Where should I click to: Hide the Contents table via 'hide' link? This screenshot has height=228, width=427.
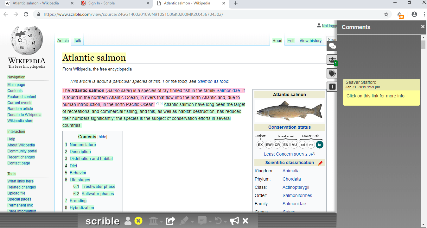[x=102, y=137]
